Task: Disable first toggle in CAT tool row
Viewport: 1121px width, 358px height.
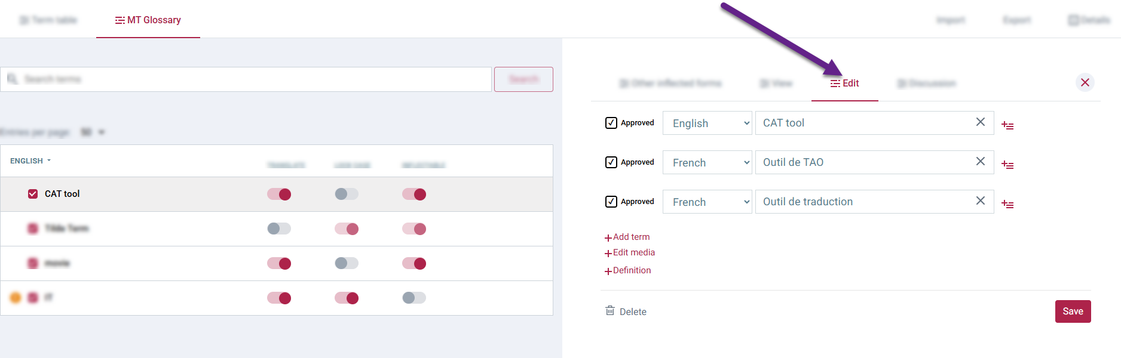Action: [x=279, y=194]
